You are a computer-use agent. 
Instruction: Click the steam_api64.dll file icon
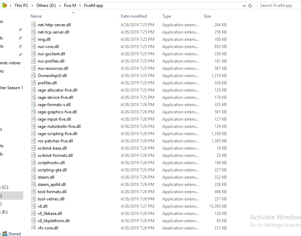[x=34, y=184]
